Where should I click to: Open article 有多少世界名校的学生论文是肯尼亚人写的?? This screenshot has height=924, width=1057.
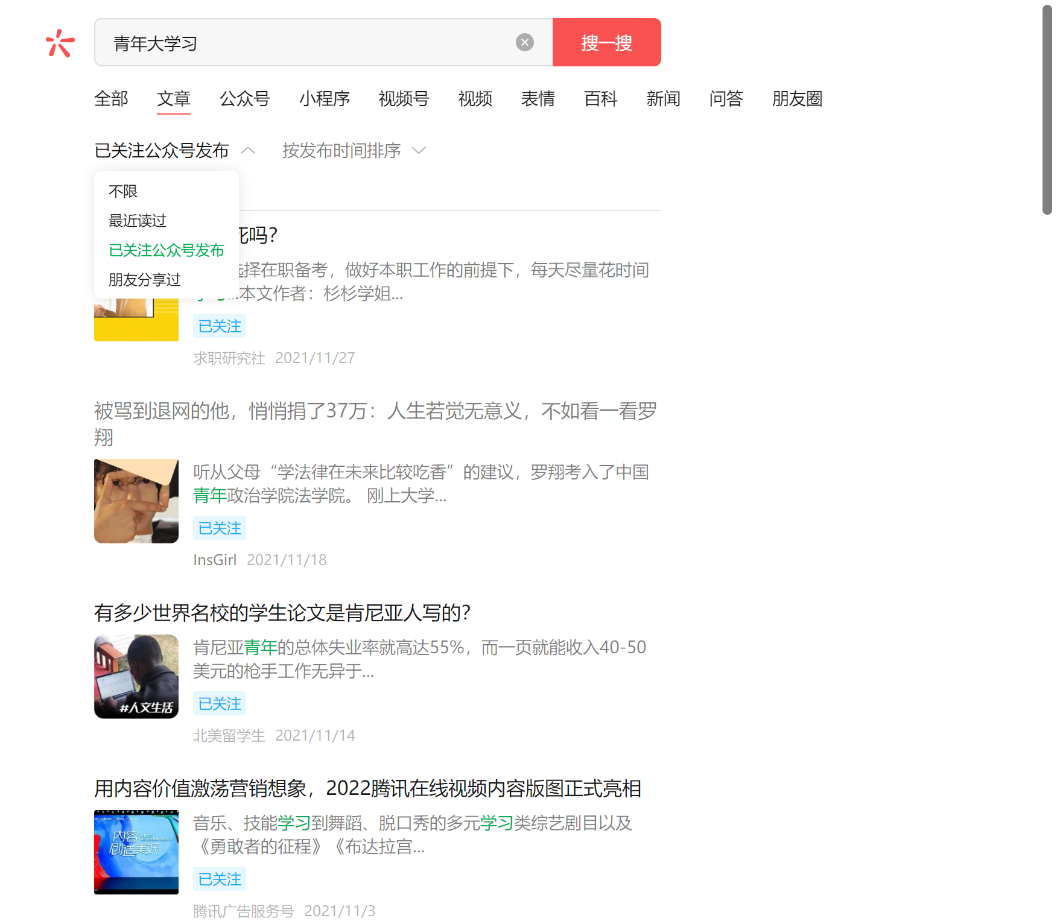pos(282,613)
